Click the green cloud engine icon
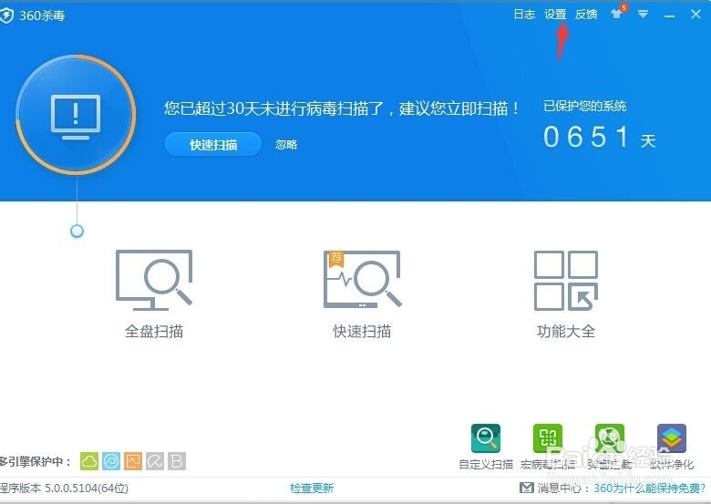 [x=89, y=461]
